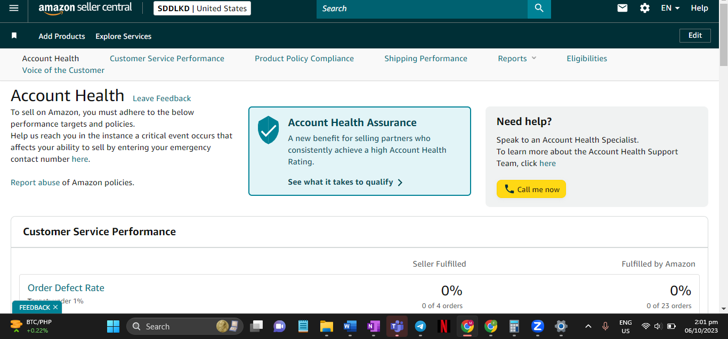Screen dimensions: 728x339
Task: Click the microphone tray icon
Action: (x=605, y=326)
